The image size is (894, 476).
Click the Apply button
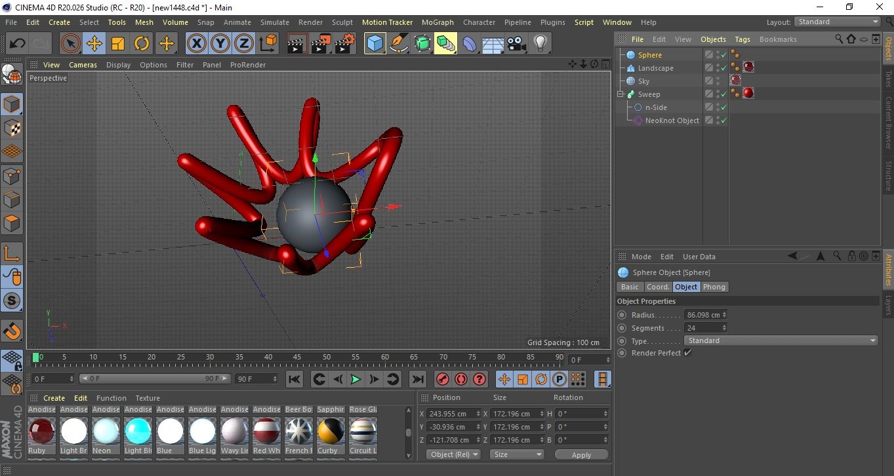point(581,454)
